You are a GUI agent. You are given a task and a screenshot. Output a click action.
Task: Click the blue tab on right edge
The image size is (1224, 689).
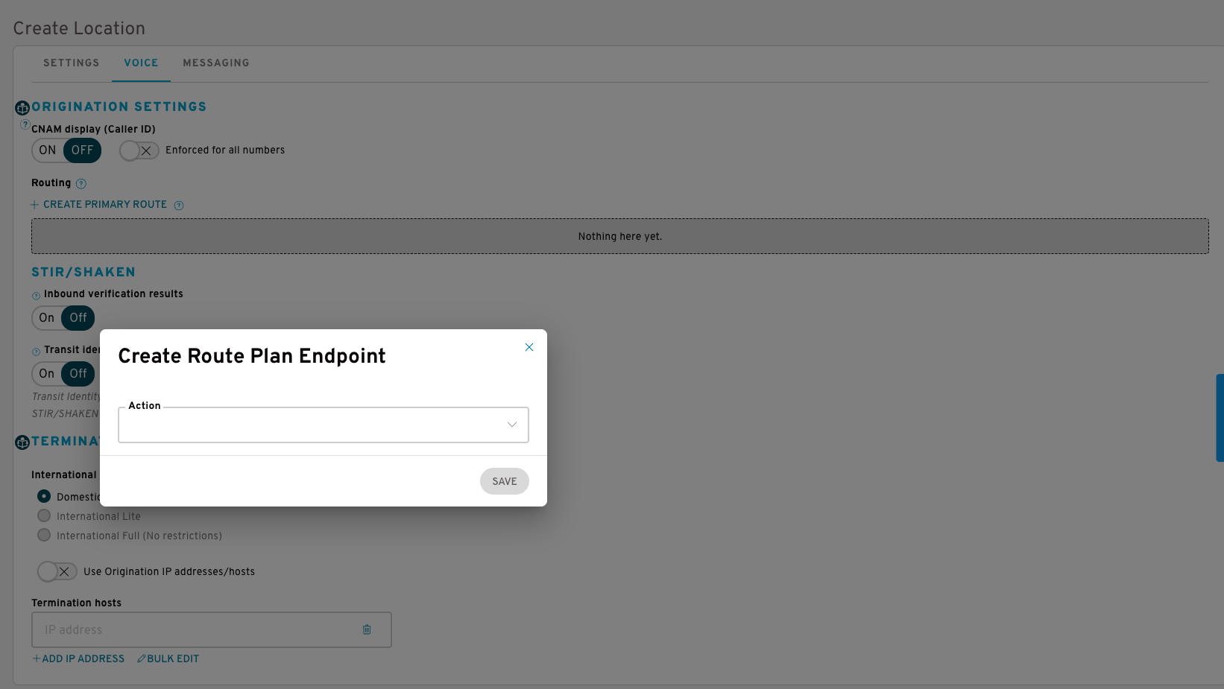click(x=1220, y=418)
